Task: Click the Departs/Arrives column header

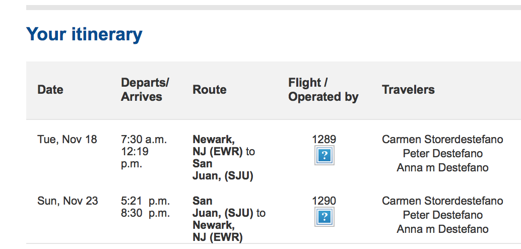Action: [145, 90]
